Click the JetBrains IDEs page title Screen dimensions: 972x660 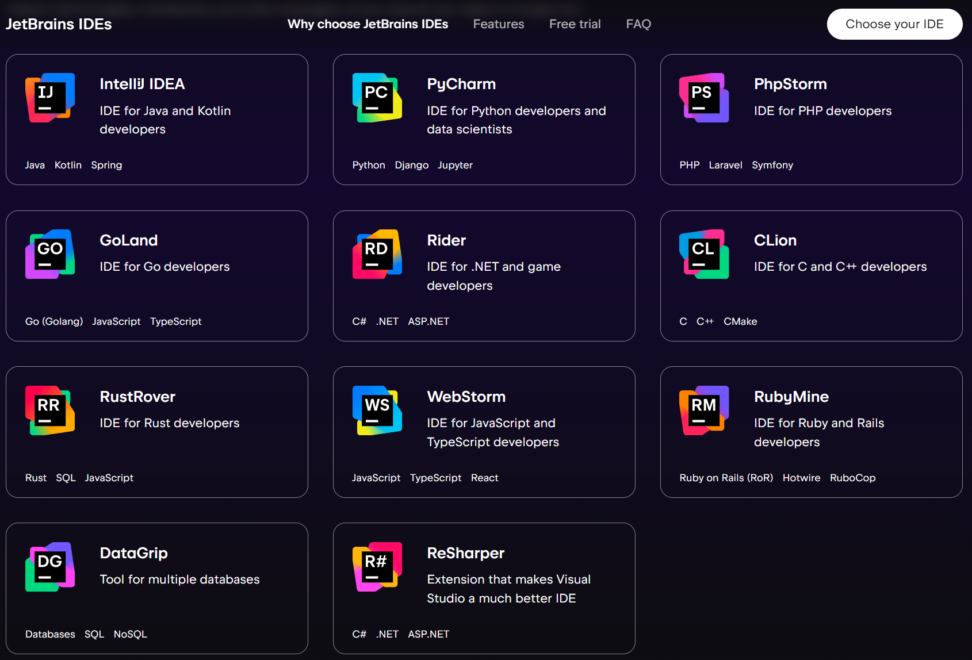[59, 24]
